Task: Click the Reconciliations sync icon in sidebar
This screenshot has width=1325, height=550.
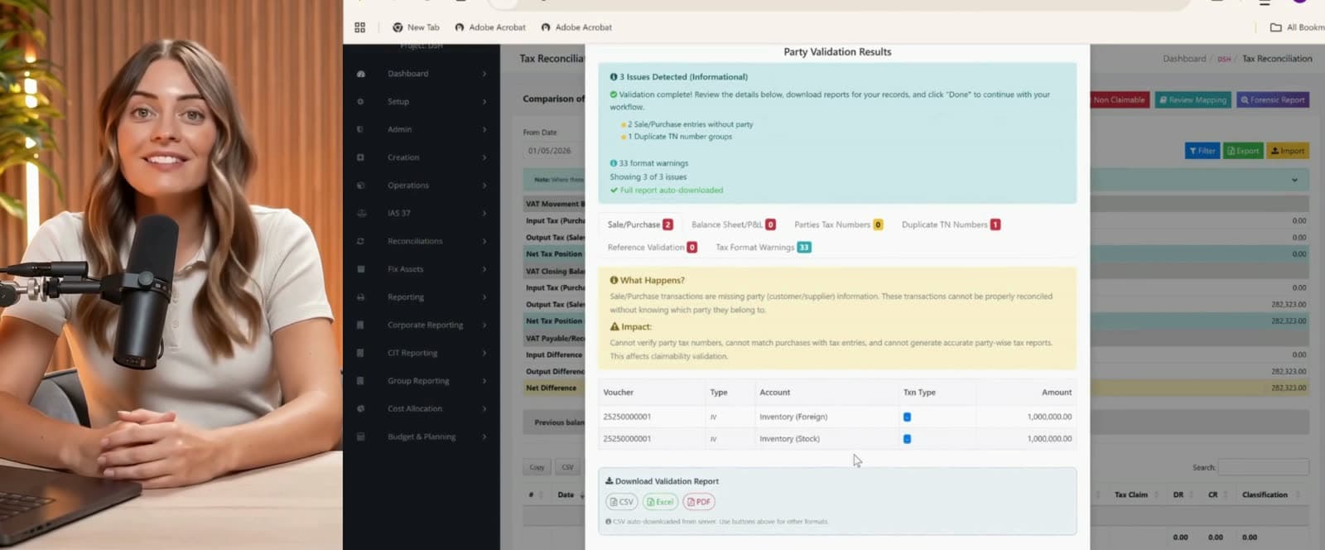Action: pyautogui.click(x=360, y=241)
